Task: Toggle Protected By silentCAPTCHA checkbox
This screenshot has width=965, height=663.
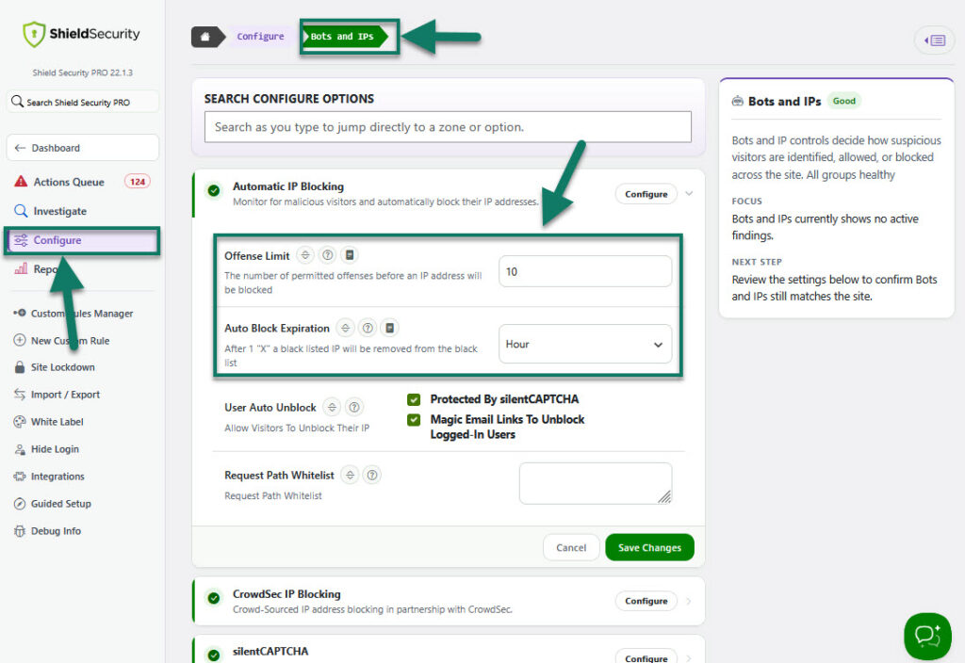Action: 414,399
